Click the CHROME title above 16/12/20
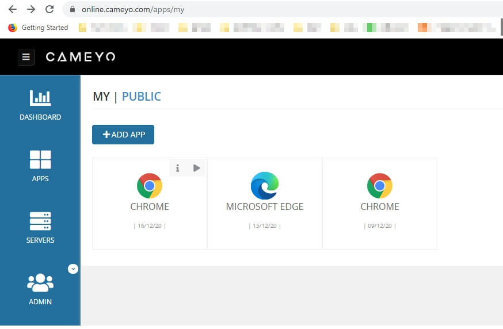 (150, 207)
